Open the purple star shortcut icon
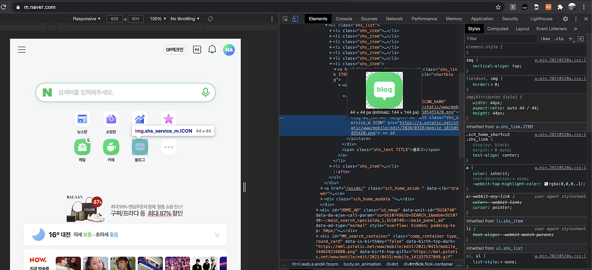The image size is (592, 270). [x=168, y=119]
